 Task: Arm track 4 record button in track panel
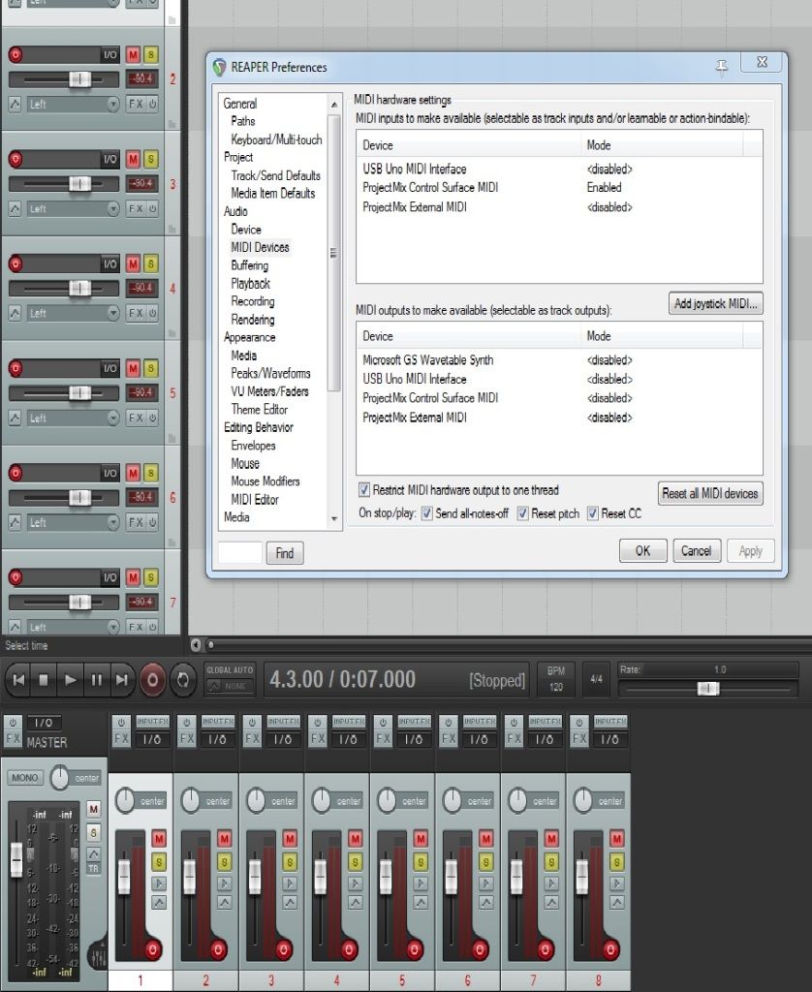pos(16,263)
